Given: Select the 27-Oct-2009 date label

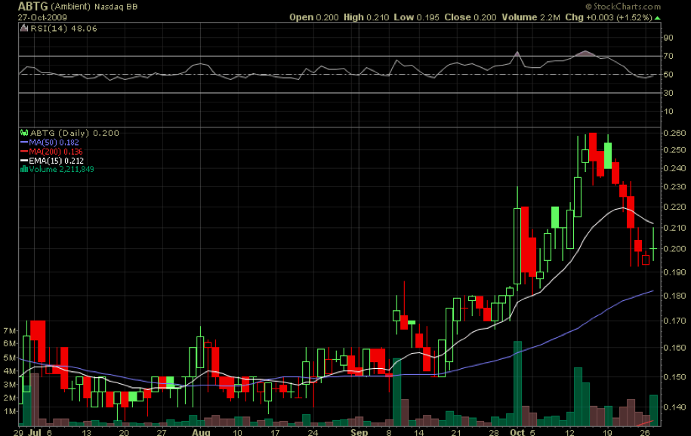Looking at the screenshot, I should coord(42,17).
